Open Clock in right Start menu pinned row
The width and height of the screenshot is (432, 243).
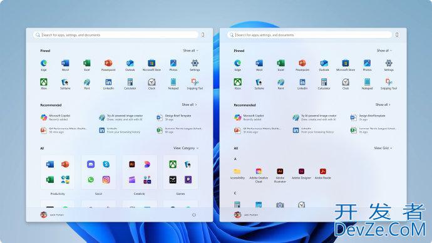(x=346, y=84)
